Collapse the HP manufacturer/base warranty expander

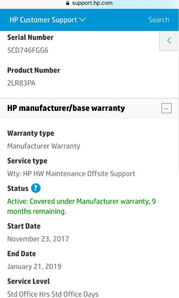coord(166,108)
